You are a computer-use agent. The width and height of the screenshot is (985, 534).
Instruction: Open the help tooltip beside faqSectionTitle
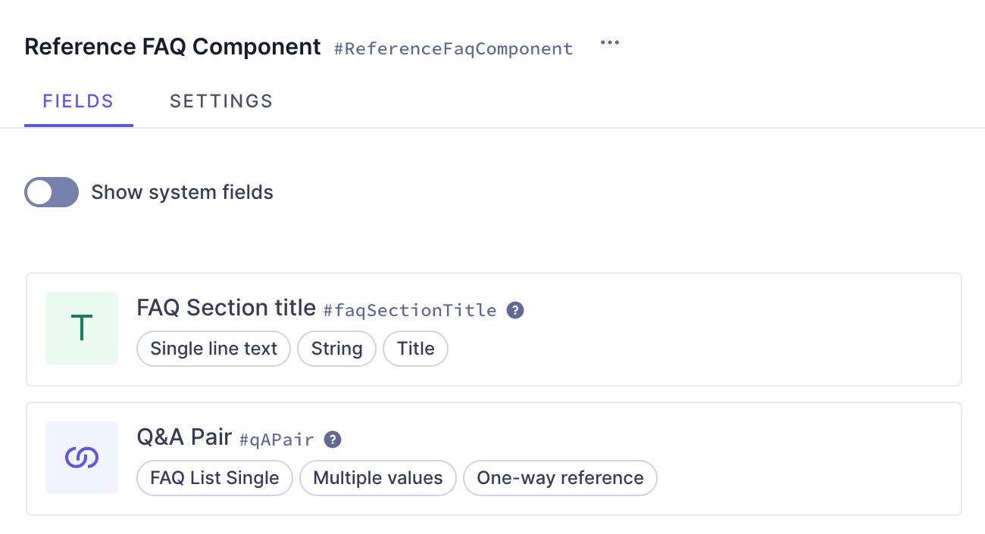coord(515,310)
